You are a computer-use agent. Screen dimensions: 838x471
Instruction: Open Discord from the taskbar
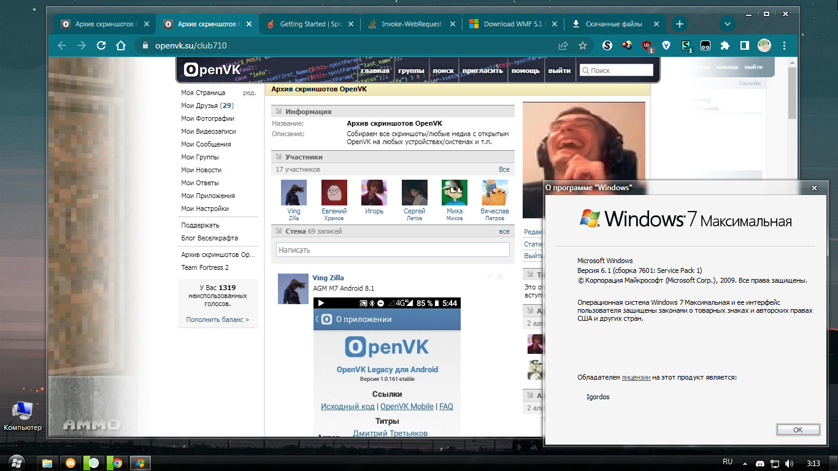tap(71, 464)
